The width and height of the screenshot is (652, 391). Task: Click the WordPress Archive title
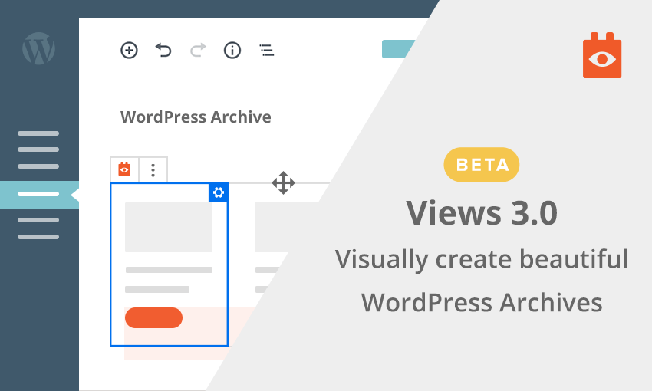[x=196, y=117]
